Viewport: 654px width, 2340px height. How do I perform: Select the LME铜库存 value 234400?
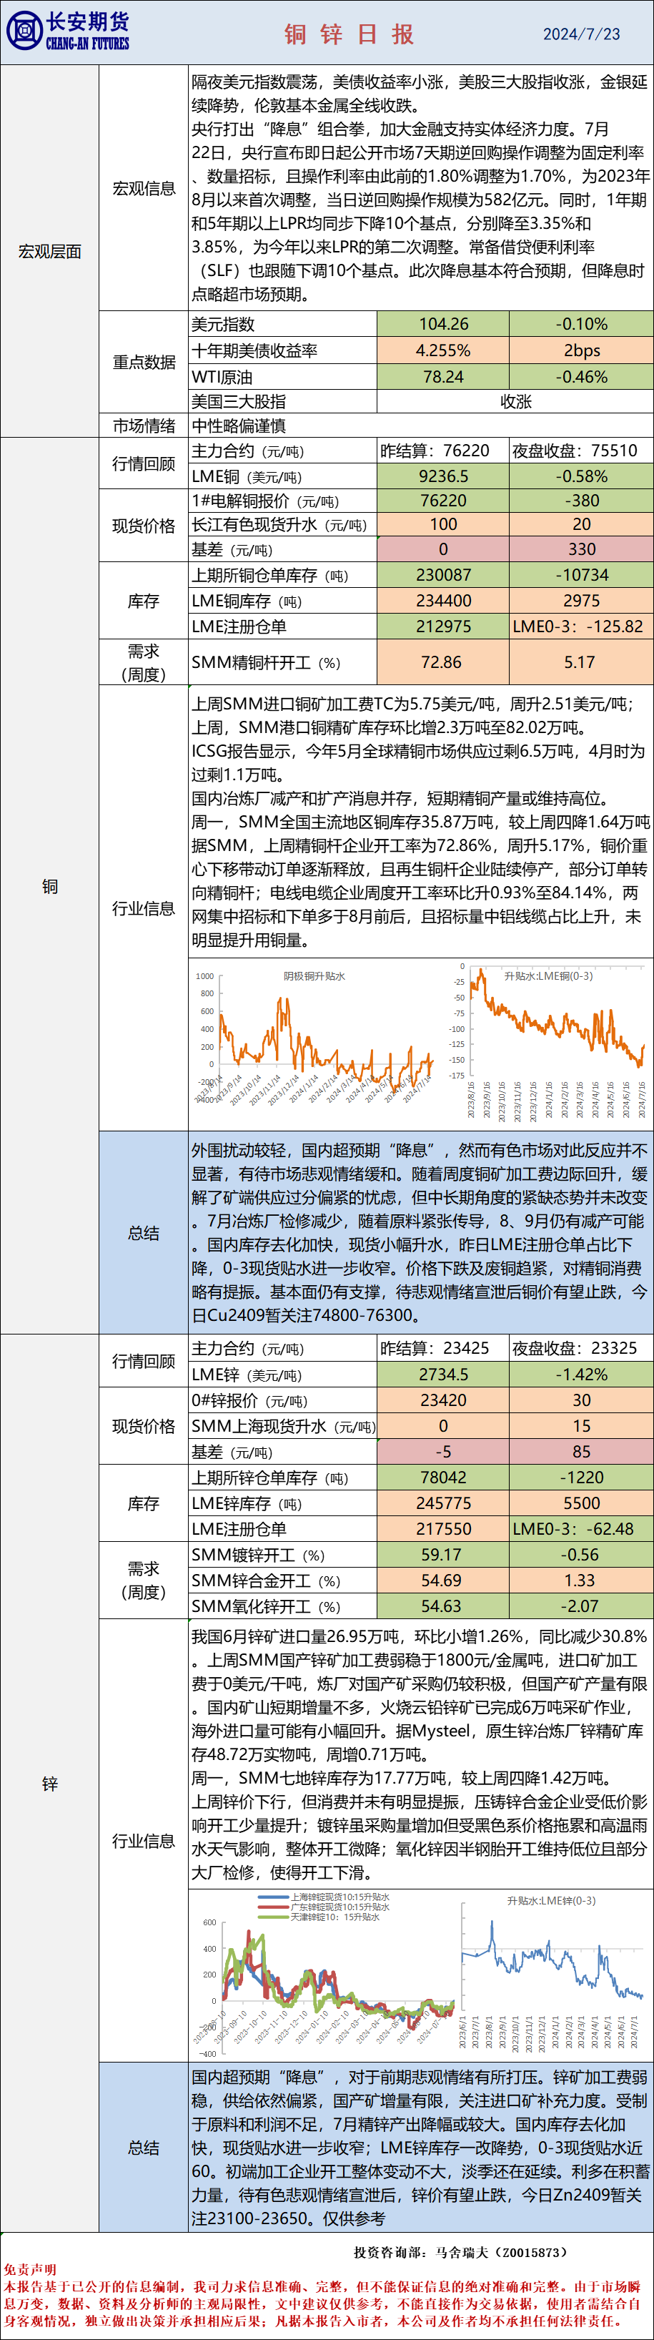[x=443, y=601]
